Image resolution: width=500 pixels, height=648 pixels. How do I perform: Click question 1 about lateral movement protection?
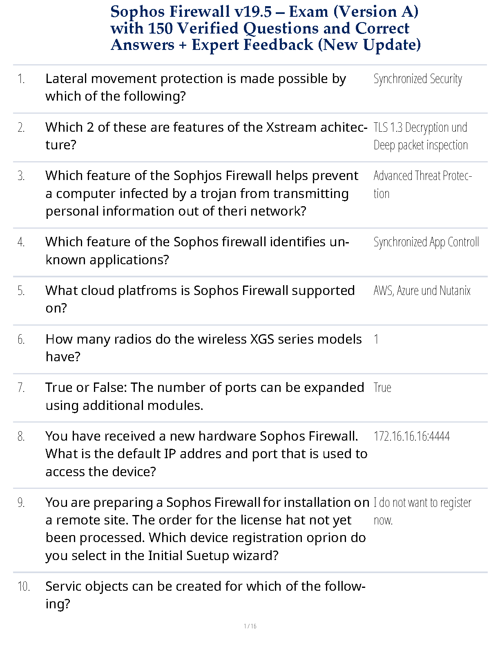click(196, 87)
